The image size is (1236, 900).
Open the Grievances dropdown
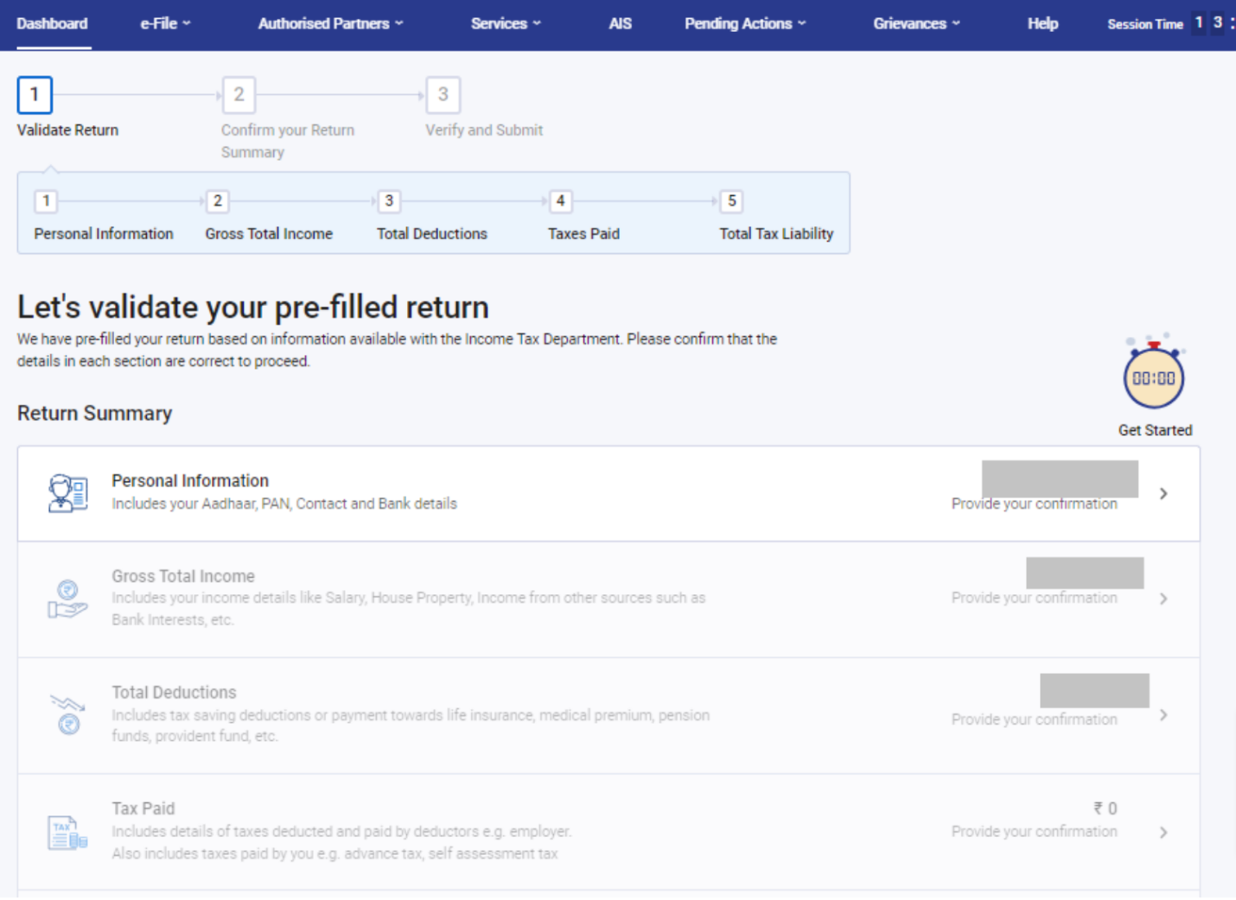click(x=915, y=24)
